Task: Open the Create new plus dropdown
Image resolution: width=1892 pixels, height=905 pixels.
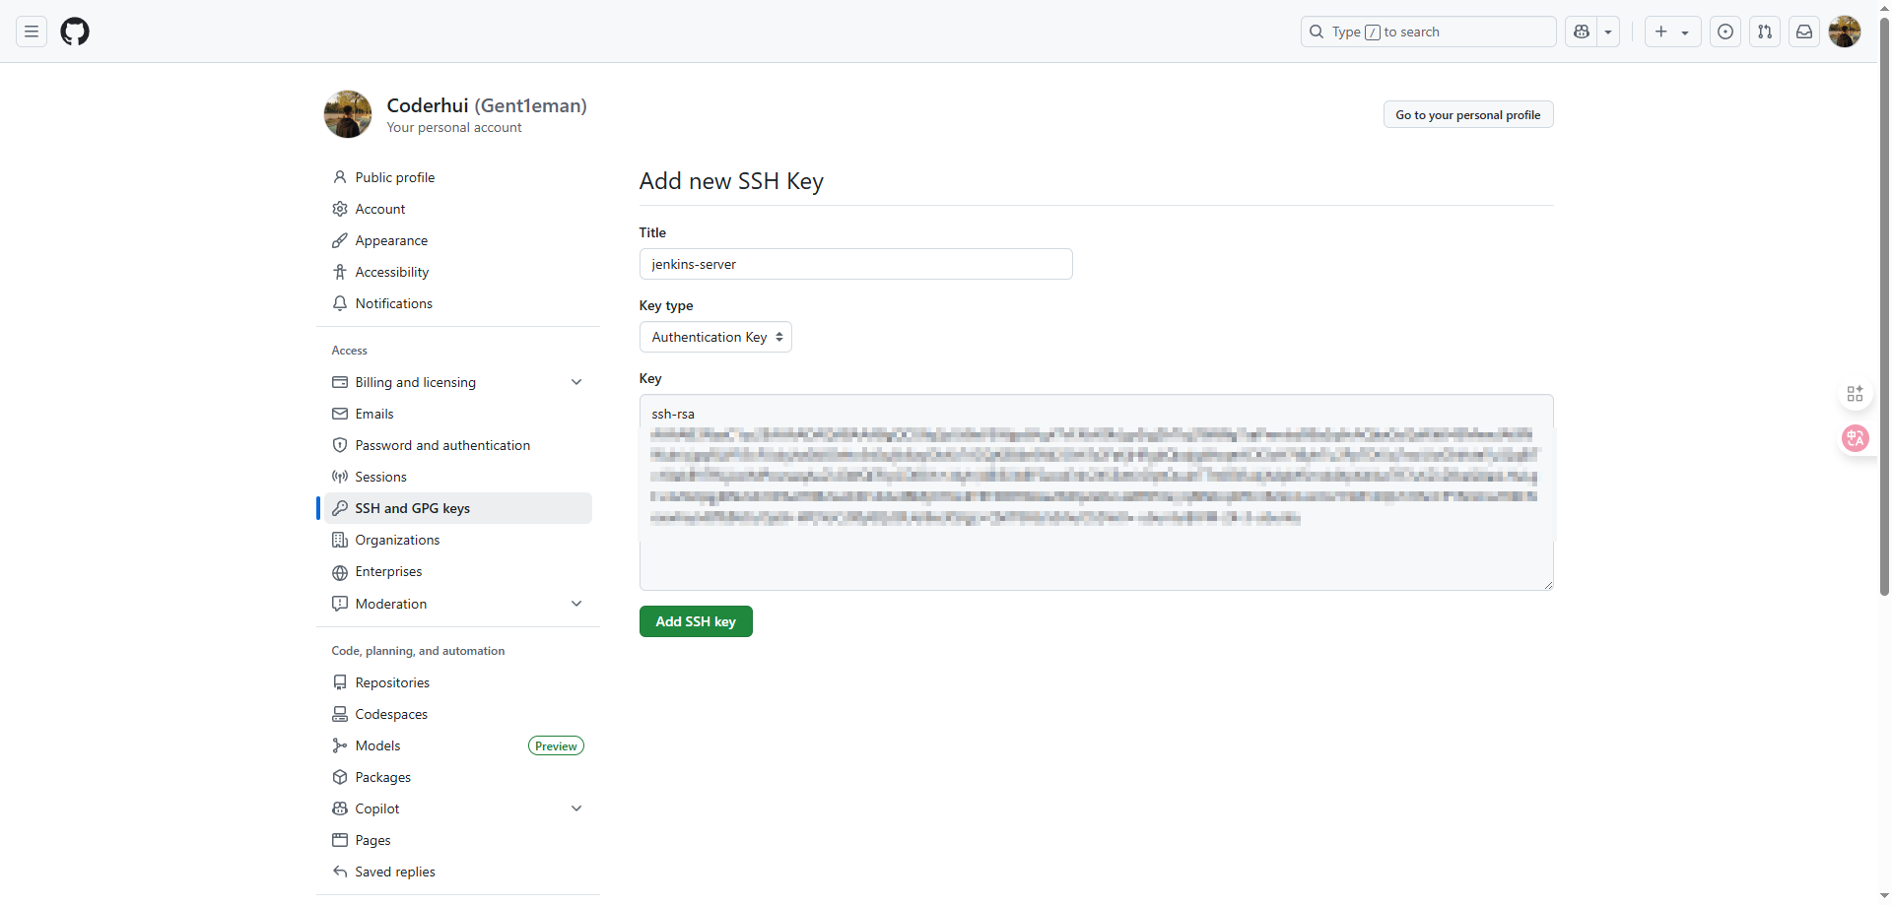Action: [x=1672, y=32]
